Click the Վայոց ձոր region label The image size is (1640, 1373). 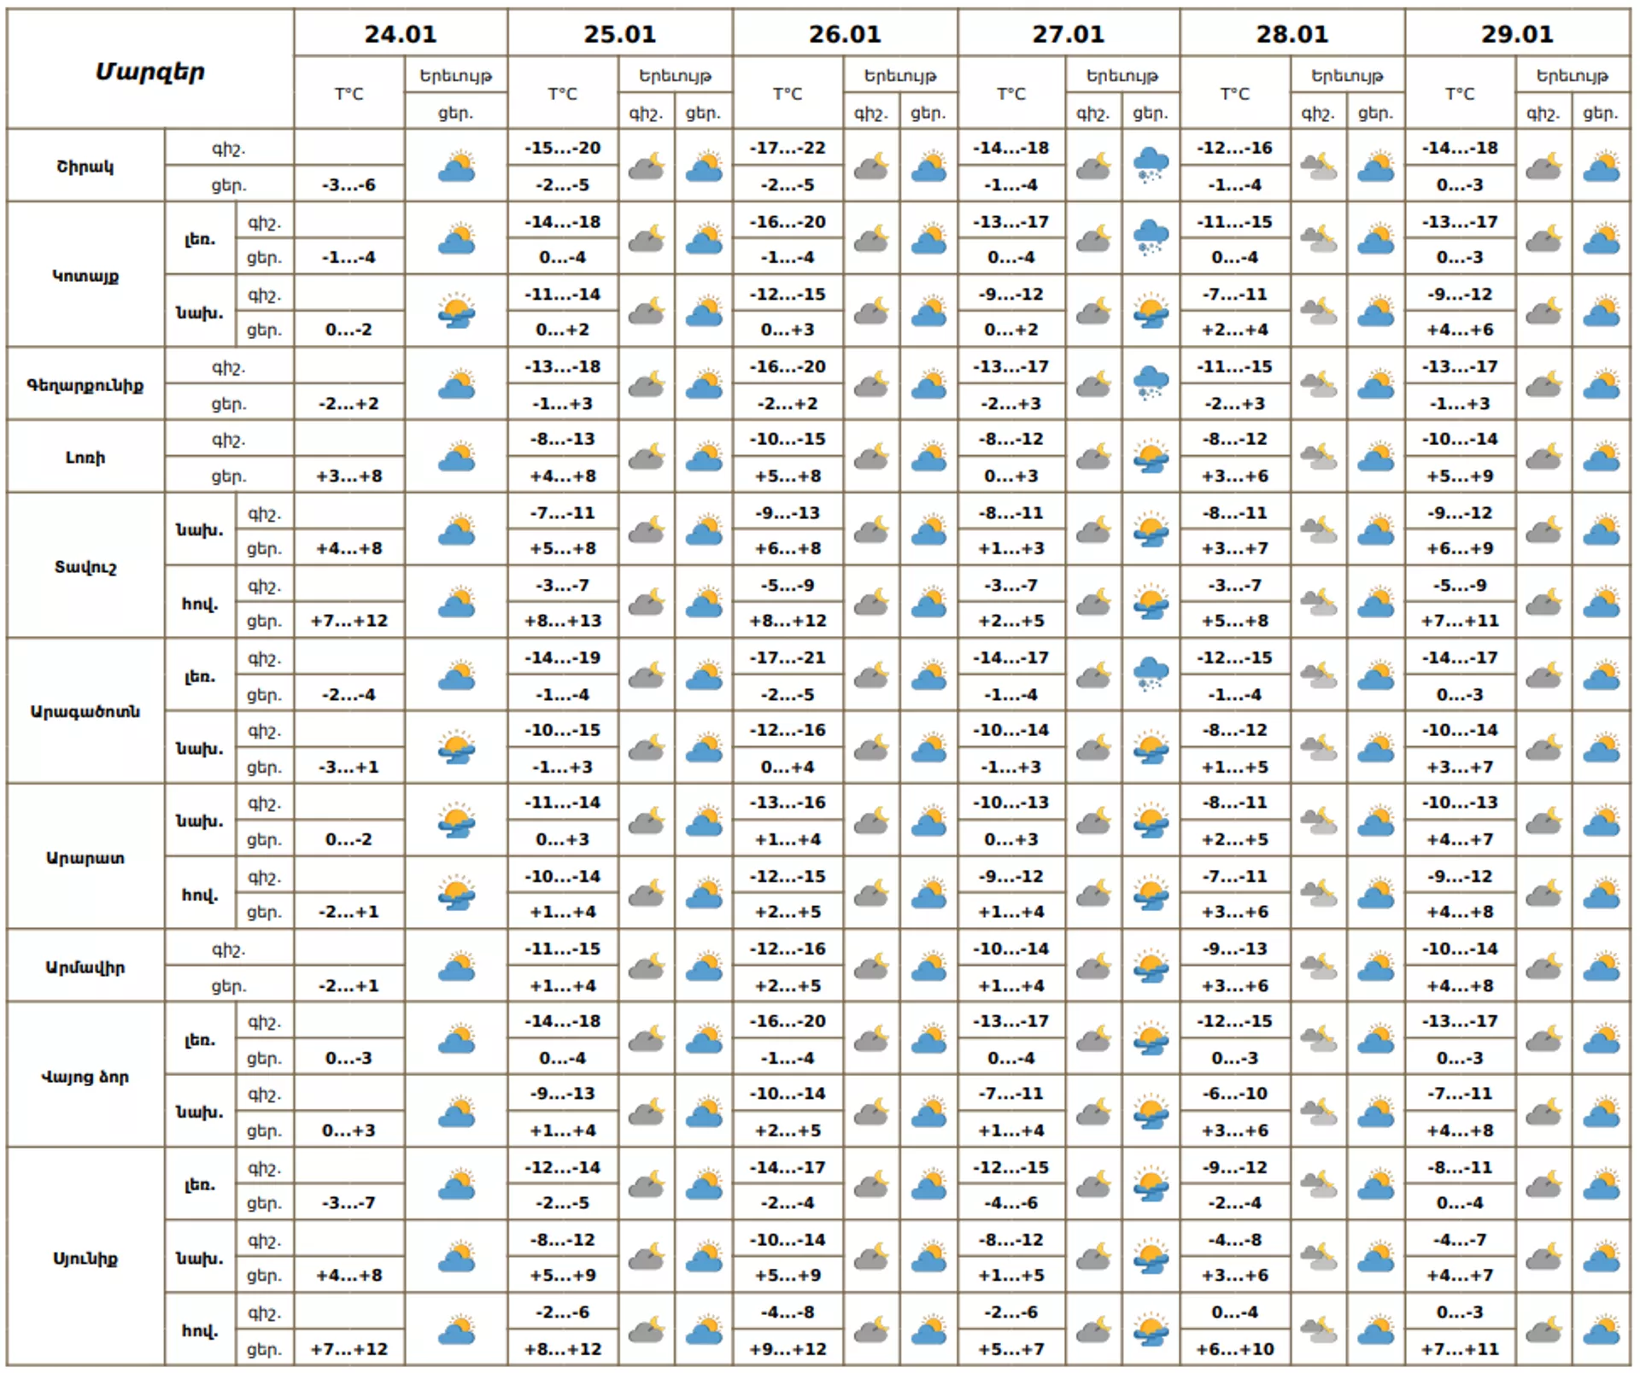click(85, 1077)
